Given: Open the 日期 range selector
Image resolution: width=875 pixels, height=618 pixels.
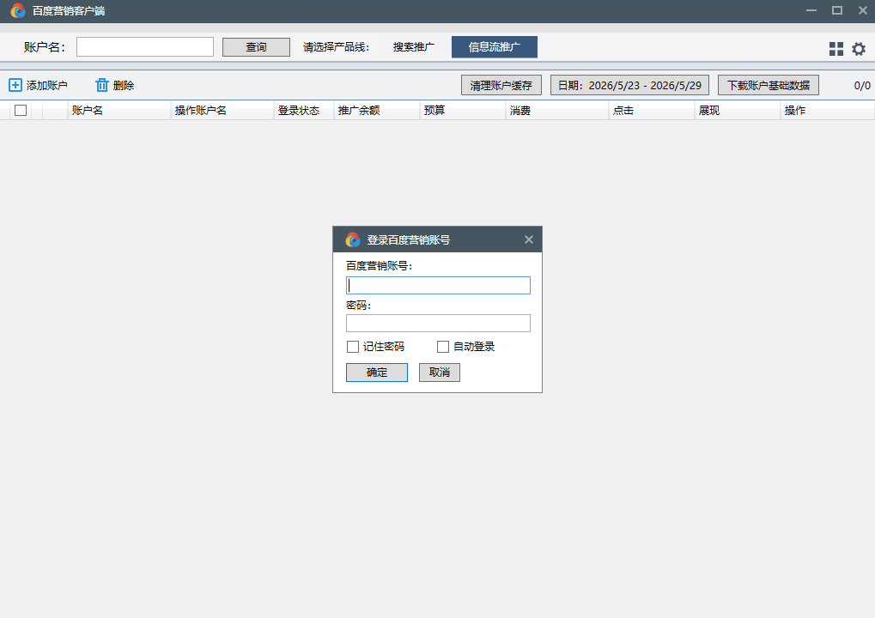Looking at the screenshot, I should click(x=629, y=85).
